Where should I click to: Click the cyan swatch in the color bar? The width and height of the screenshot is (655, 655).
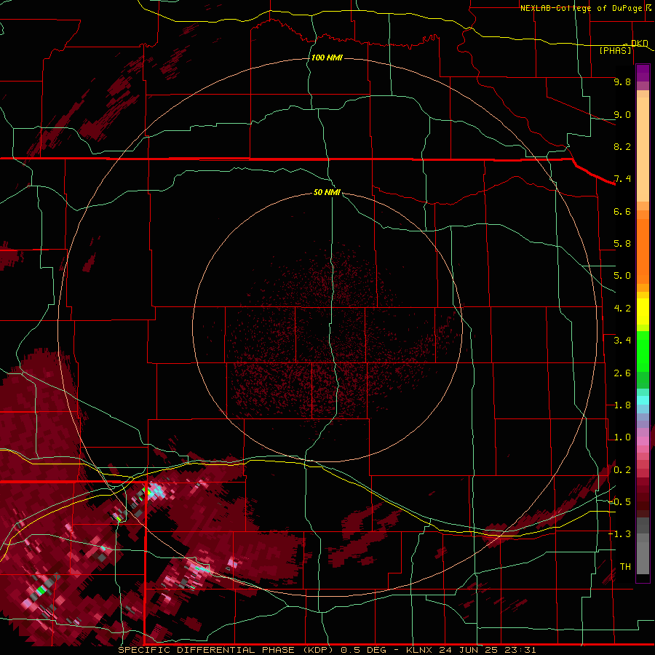coord(643,400)
